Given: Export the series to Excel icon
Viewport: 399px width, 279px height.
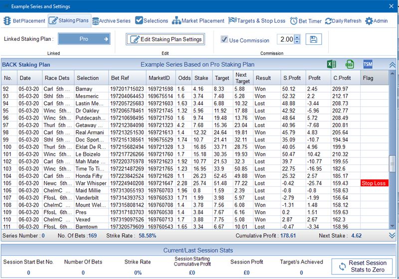Looking at the screenshot, I should (x=332, y=64).
